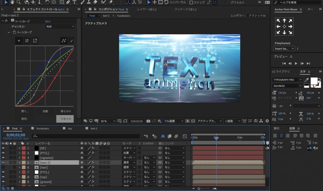The image size is (323, 191).
Task: Open the 1-view layout dropdown
Action: click(x=232, y=121)
